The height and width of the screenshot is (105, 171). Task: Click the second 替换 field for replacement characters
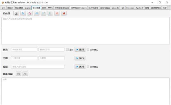click(x=52, y=49)
